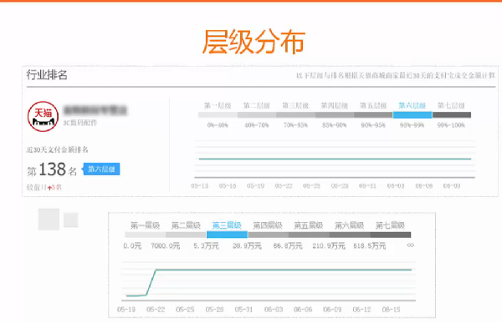502x323 pixels.
Task: Click the 06-15 date in lower chart
Action: click(392, 310)
